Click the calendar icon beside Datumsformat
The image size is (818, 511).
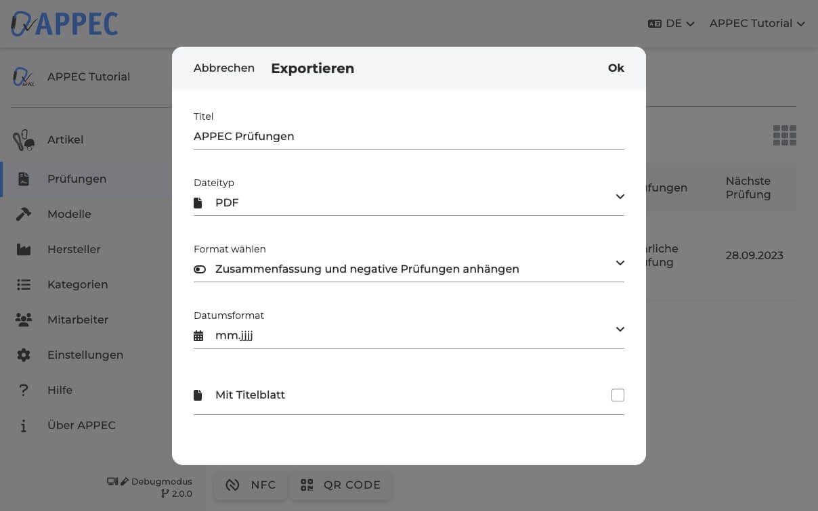click(198, 336)
